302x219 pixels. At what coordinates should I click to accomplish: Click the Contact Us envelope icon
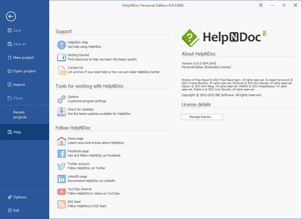(61, 70)
